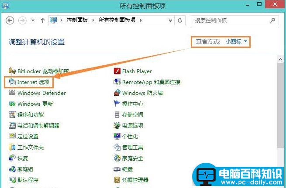Click the 程序和功能 icon
286x188 pixels.
[x=12, y=115]
